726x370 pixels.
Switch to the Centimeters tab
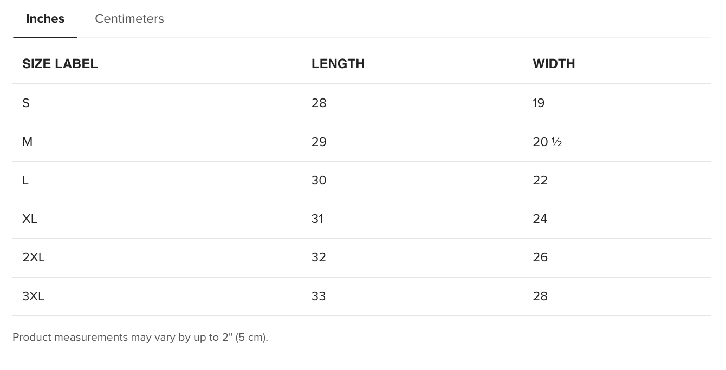(x=129, y=19)
